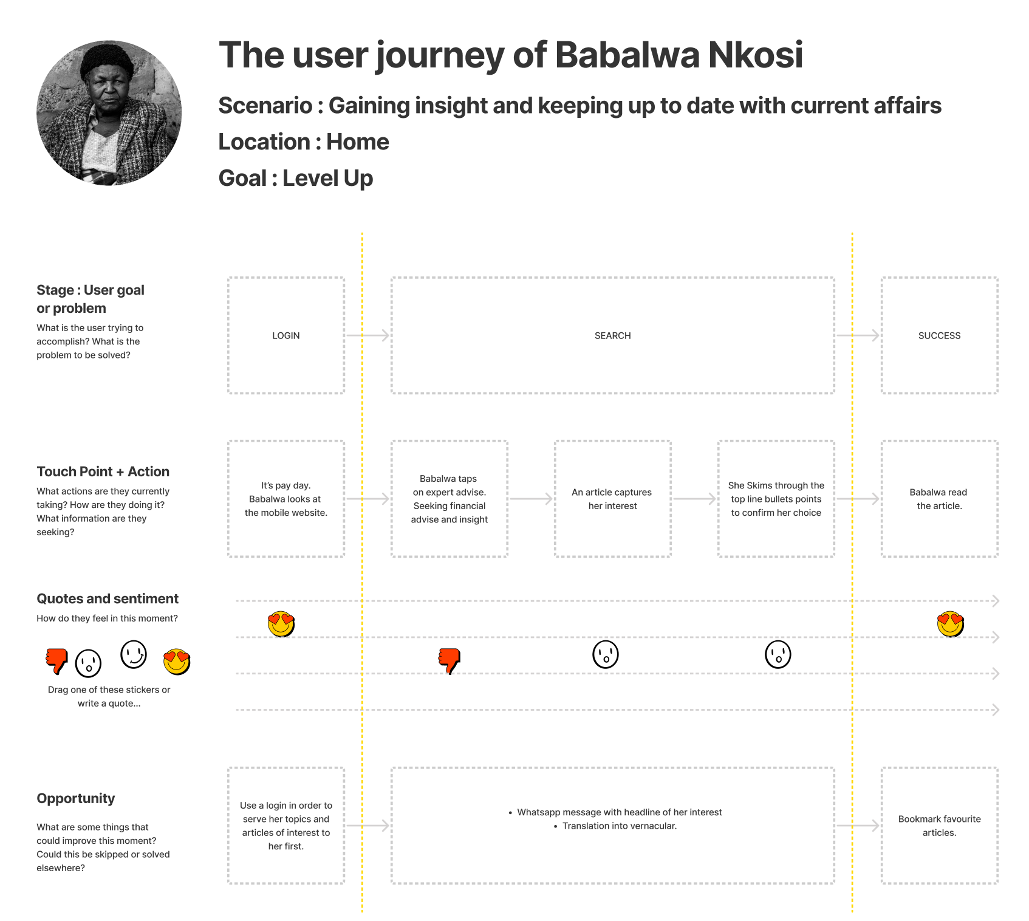The image size is (1029, 921).
Task: Click the 'It's pay day' touch point card
Action: click(x=286, y=499)
